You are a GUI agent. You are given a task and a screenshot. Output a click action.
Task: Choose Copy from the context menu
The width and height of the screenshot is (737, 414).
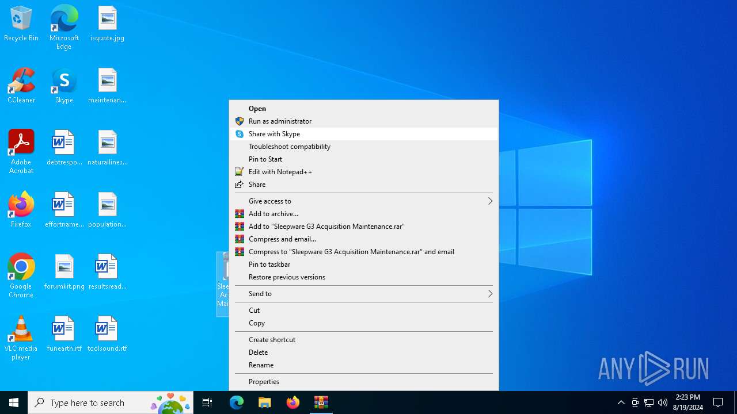pyautogui.click(x=364, y=323)
